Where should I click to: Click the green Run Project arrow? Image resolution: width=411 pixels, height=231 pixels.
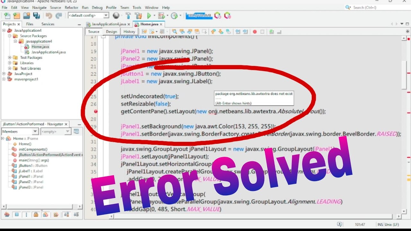coord(149,15)
